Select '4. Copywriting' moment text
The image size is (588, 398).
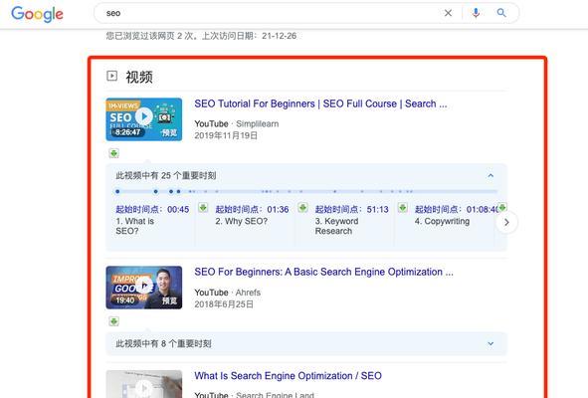(x=442, y=221)
